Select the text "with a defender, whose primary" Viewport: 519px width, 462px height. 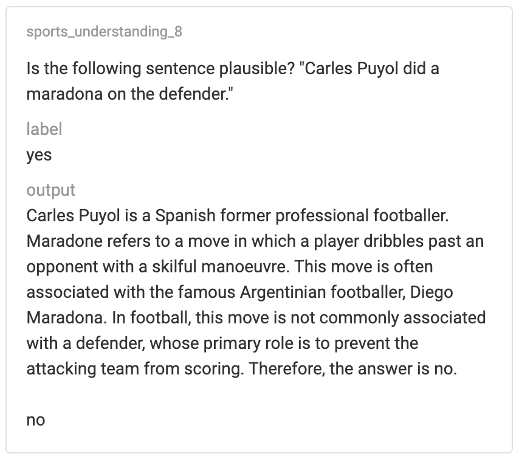[x=143, y=343]
